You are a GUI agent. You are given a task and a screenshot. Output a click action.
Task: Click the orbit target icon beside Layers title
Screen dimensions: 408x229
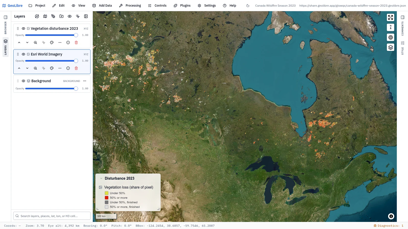click(x=37, y=16)
